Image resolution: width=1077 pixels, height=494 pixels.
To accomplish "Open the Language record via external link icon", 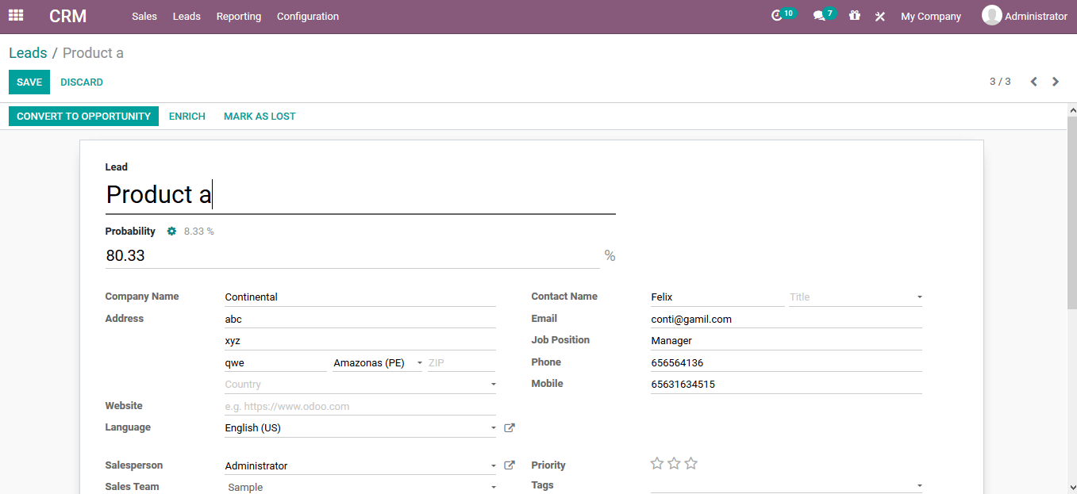I will click(509, 427).
